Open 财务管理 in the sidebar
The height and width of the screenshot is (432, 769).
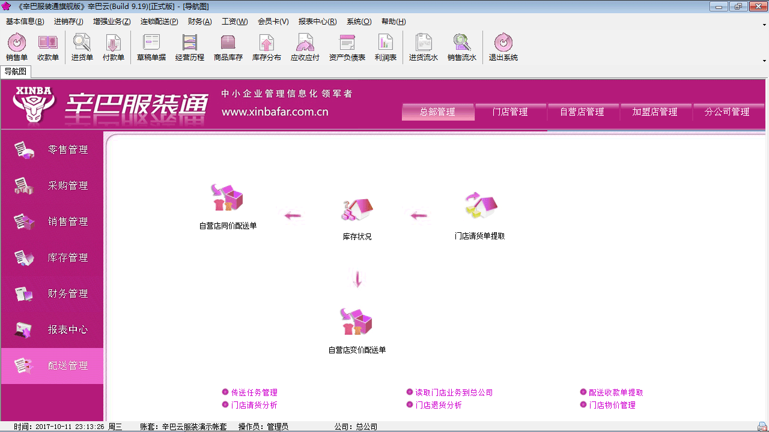52,294
